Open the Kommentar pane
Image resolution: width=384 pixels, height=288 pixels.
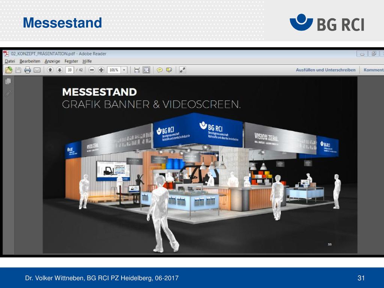(374, 70)
